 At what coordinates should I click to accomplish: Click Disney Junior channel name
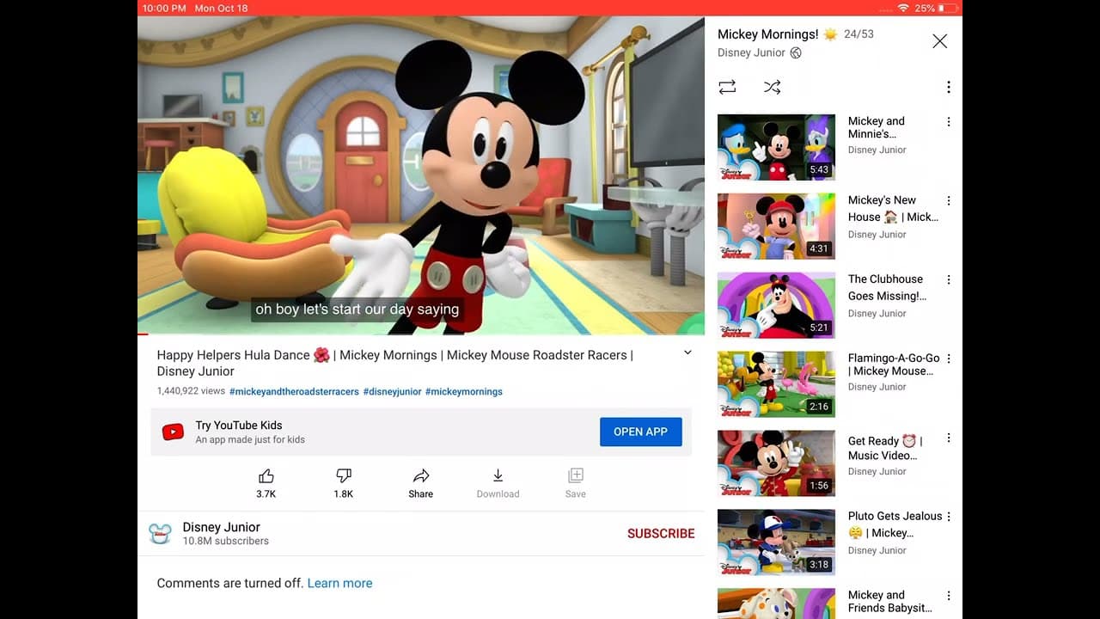[221, 527]
